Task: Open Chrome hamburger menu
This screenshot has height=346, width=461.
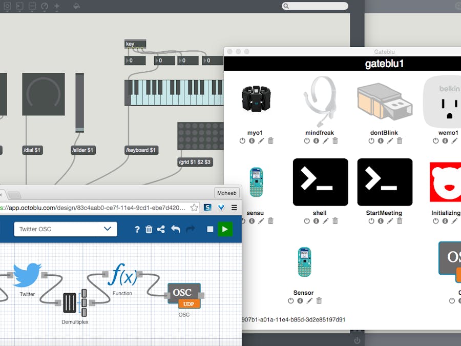Action: coord(234,208)
